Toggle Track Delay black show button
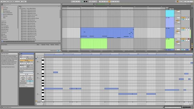Viewport: 194px width, 109px height. (192, 49)
